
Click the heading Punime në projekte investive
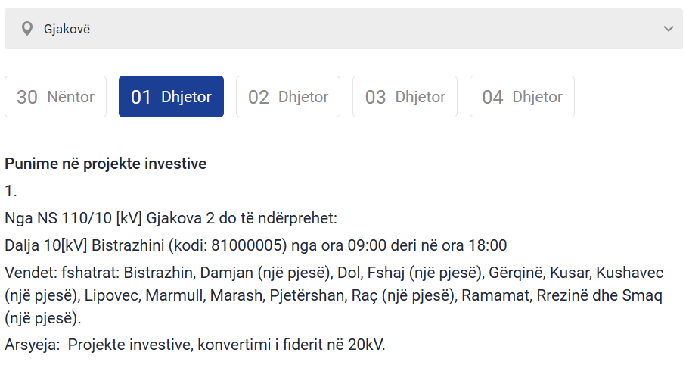click(x=105, y=164)
